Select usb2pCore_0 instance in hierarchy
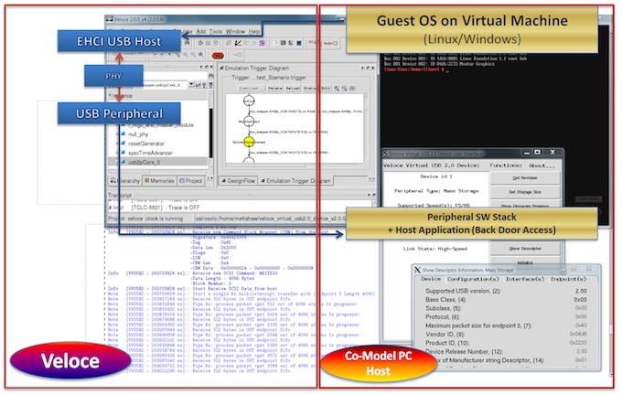Screen dimensions: 622x395 point(144,162)
